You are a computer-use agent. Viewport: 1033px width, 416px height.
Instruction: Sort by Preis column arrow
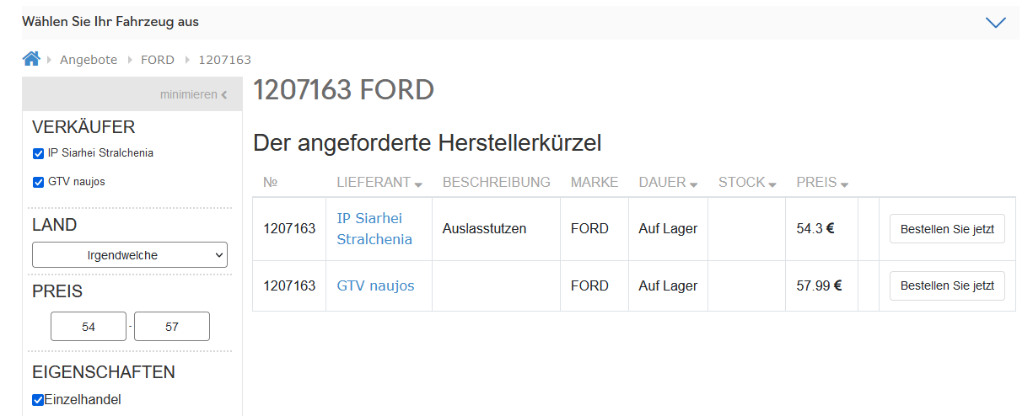(844, 184)
